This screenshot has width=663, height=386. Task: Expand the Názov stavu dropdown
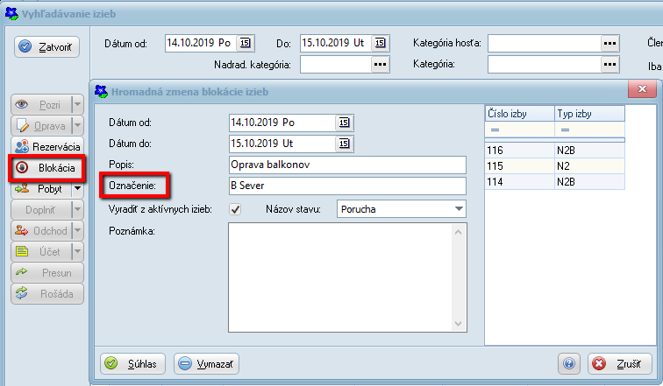tap(459, 209)
